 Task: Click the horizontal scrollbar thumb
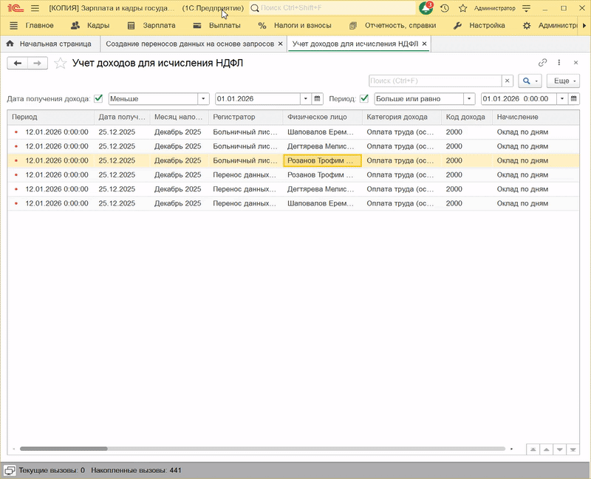point(64,449)
